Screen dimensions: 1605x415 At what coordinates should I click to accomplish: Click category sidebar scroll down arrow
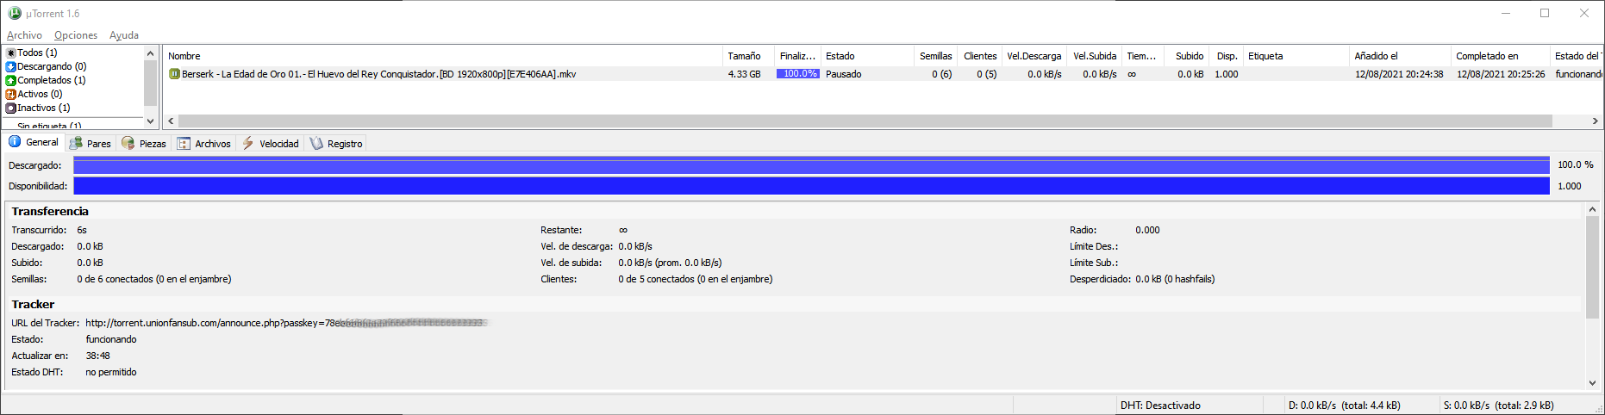click(x=150, y=121)
